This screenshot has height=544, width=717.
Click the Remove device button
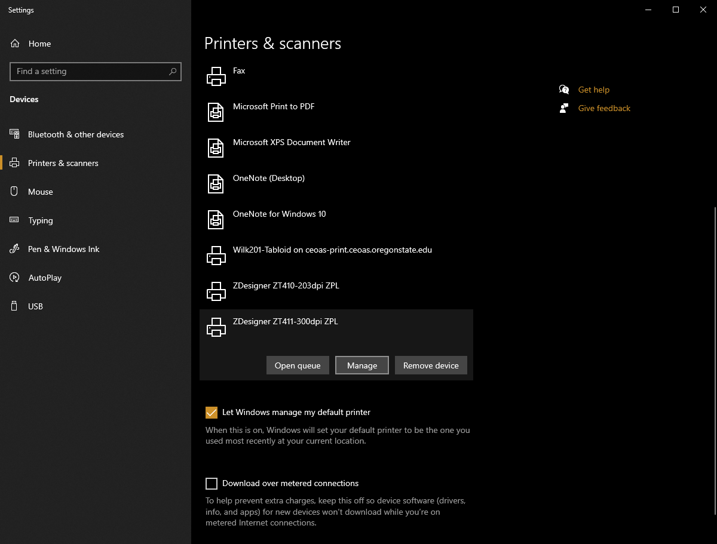click(431, 365)
